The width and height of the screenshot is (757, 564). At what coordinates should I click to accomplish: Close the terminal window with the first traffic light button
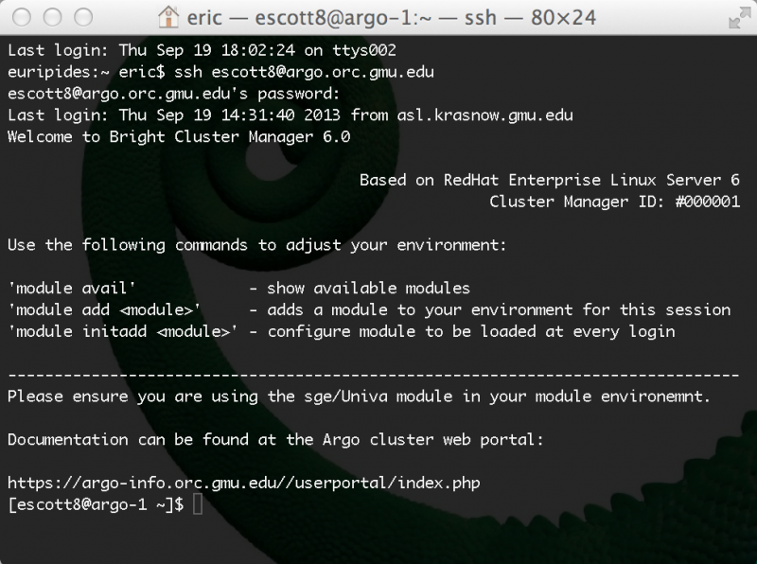pyautogui.click(x=22, y=17)
